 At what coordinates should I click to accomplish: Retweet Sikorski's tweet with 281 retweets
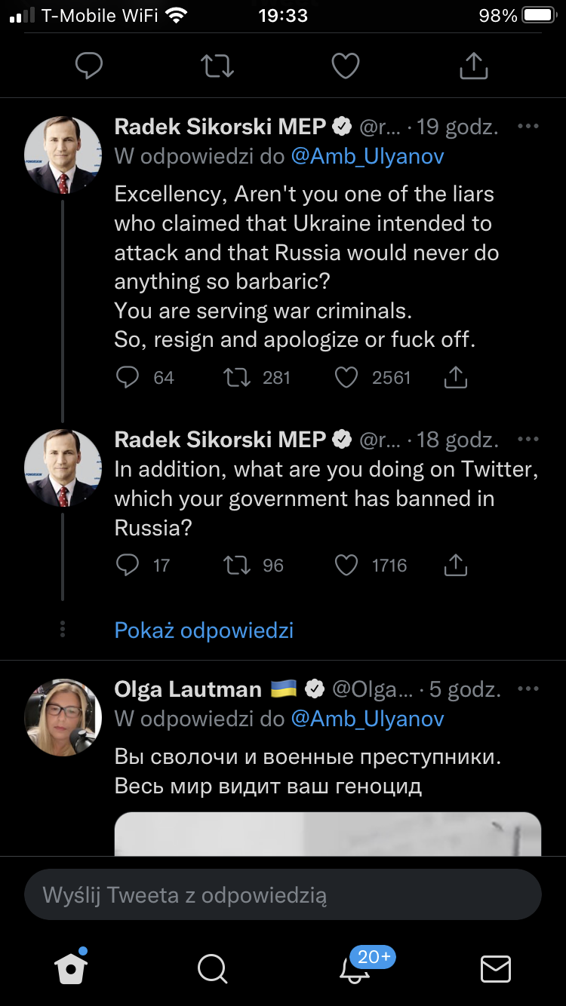pyautogui.click(x=237, y=377)
